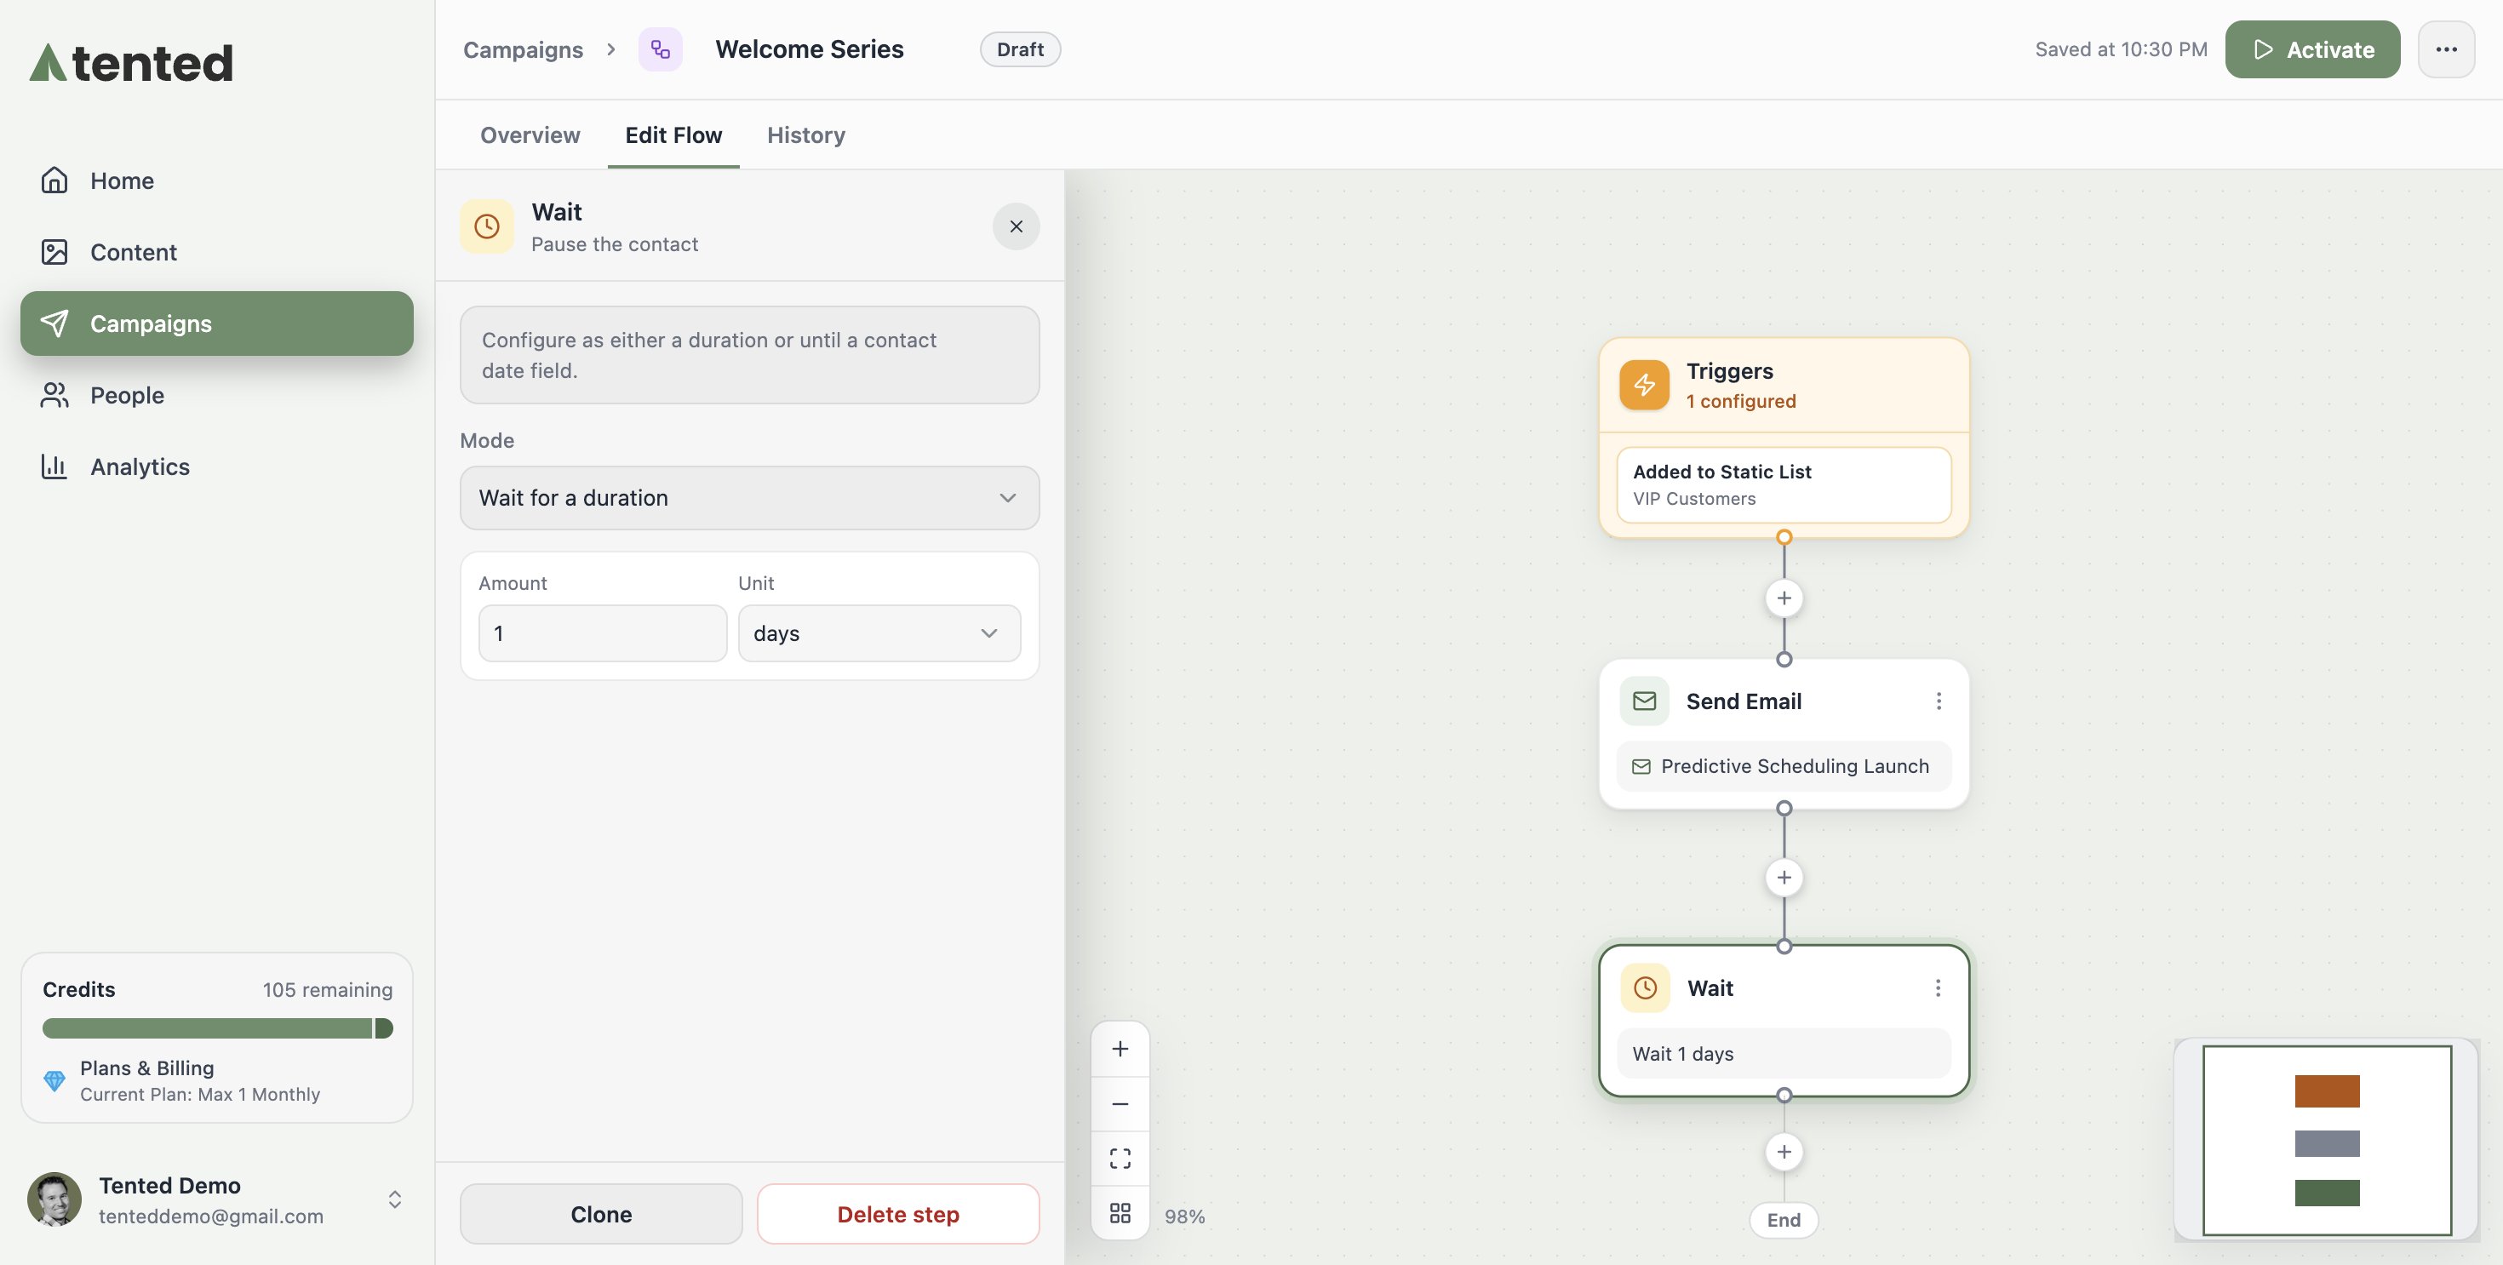The image size is (2503, 1265).
Task: Open Wait node options menu
Action: (1938, 988)
